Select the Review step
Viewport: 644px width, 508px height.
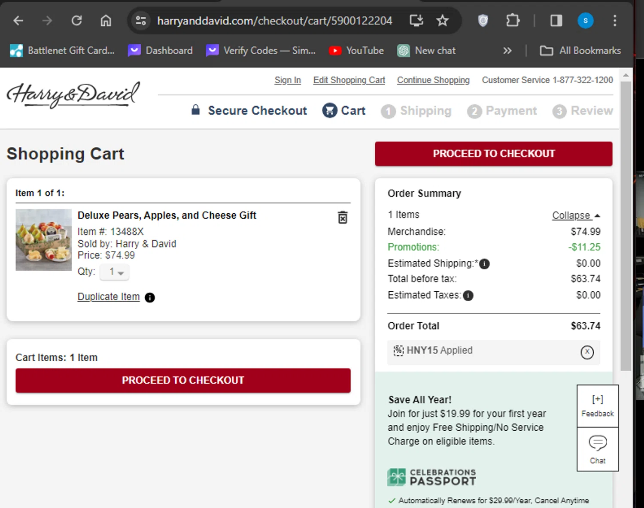click(x=583, y=111)
